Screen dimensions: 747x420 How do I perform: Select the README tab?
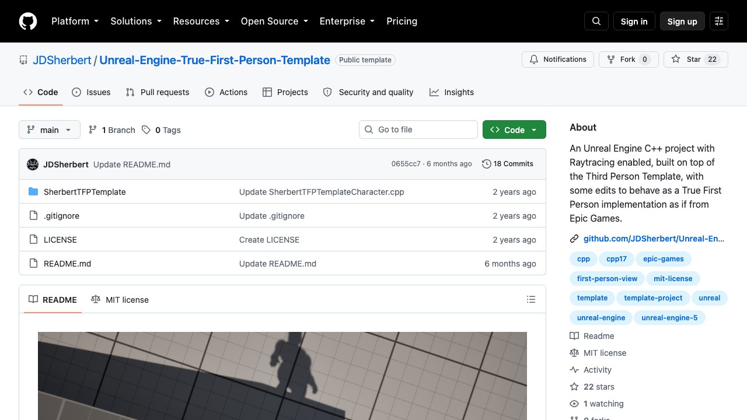tap(53, 300)
